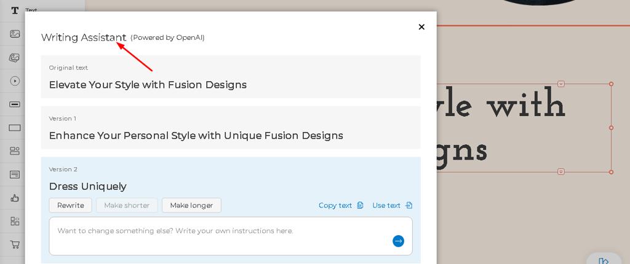Open the shopping cart icon in sidebar

point(15,244)
